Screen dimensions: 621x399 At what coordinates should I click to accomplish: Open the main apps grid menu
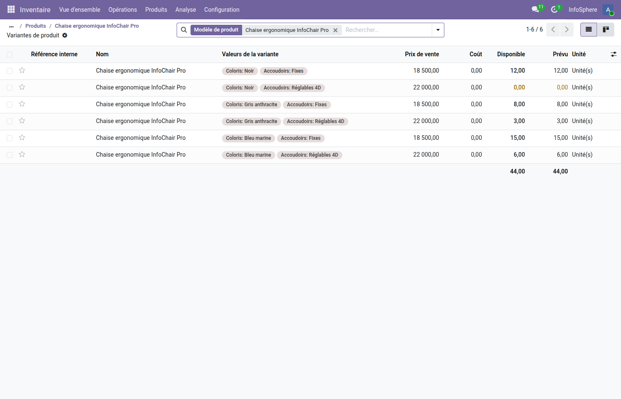[x=11, y=9]
